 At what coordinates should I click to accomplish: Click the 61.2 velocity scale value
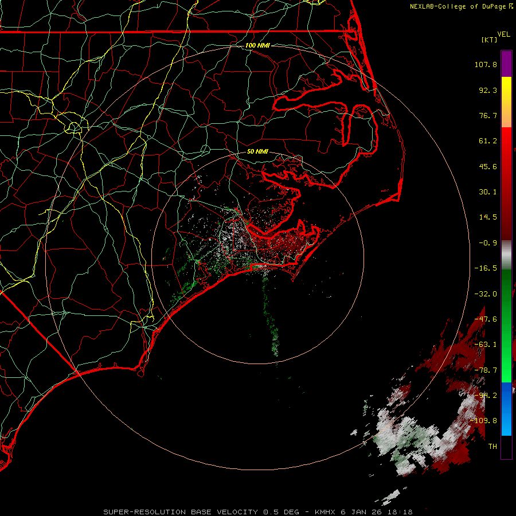coord(488,141)
